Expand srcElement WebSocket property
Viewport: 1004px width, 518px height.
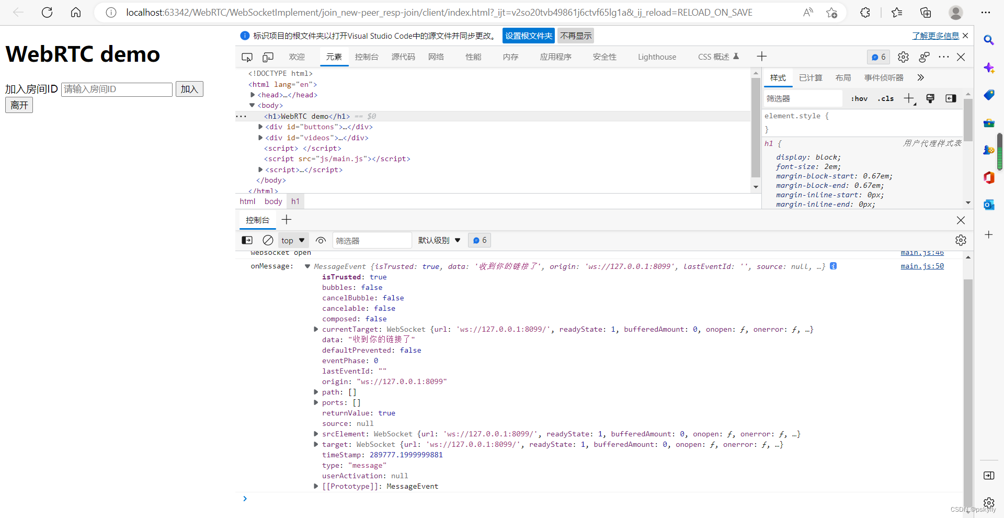point(316,434)
